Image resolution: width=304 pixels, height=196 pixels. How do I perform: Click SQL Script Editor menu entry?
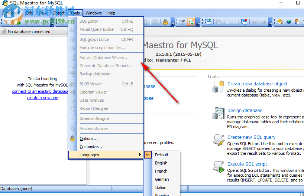coord(106,39)
